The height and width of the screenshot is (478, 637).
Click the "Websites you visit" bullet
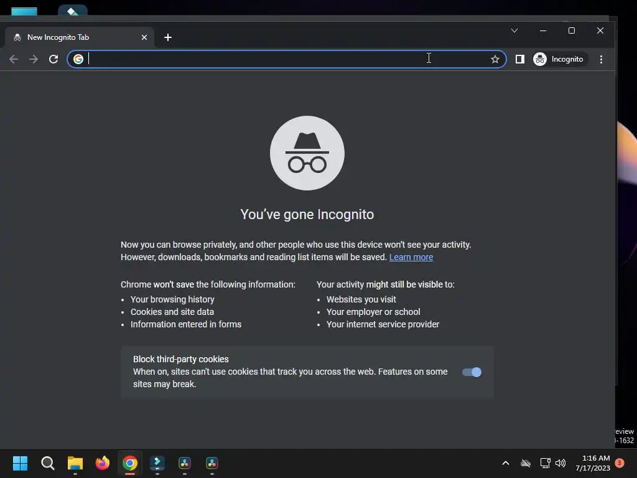(361, 299)
